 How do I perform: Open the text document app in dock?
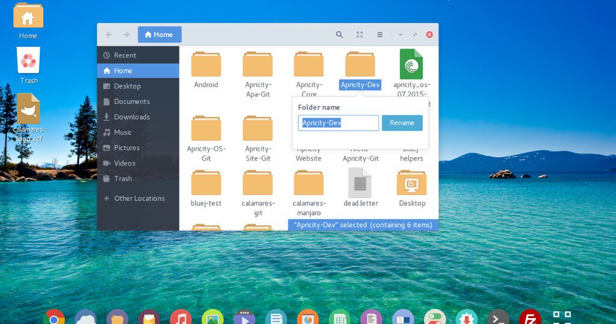276,318
